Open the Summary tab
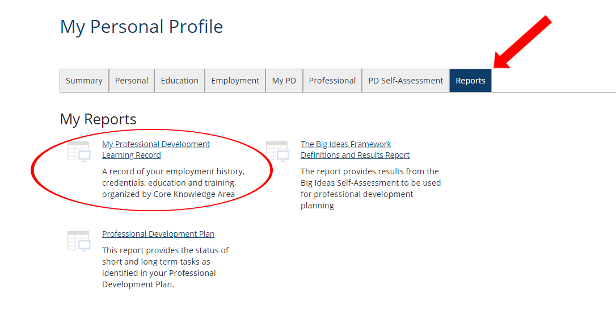This screenshot has height=310, width=616. [84, 81]
